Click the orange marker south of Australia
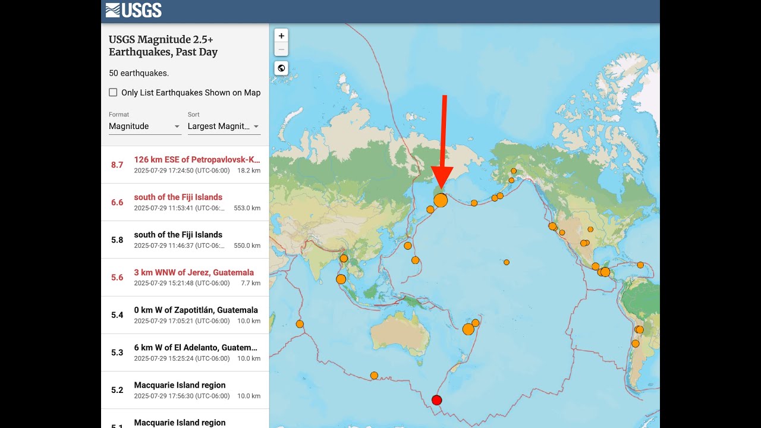761x428 pixels. click(x=374, y=376)
